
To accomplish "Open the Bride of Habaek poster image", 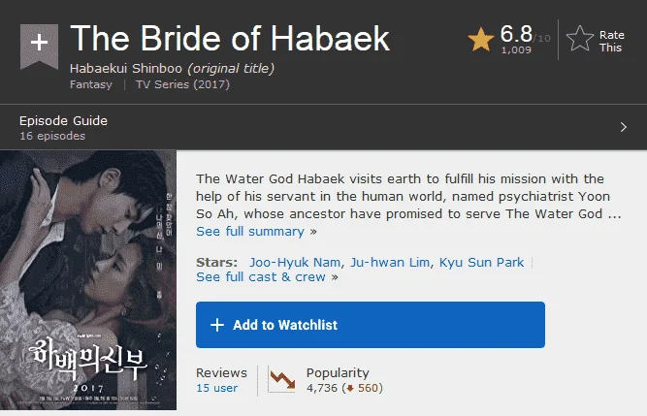I will 88,280.
